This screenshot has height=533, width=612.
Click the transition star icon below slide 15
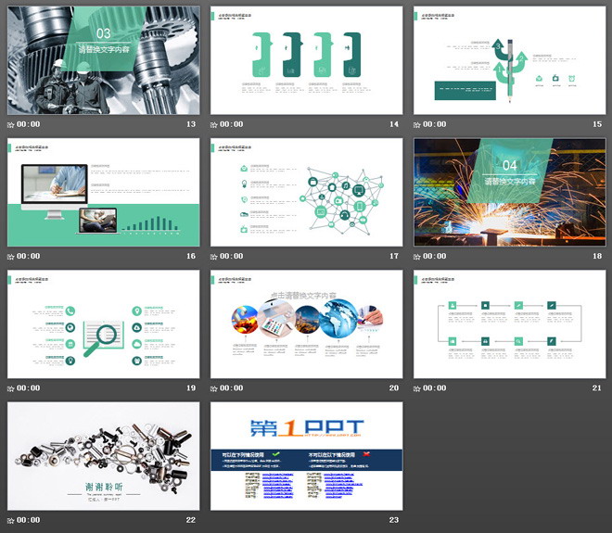[417, 124]
